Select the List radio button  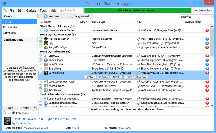(4, 113)
